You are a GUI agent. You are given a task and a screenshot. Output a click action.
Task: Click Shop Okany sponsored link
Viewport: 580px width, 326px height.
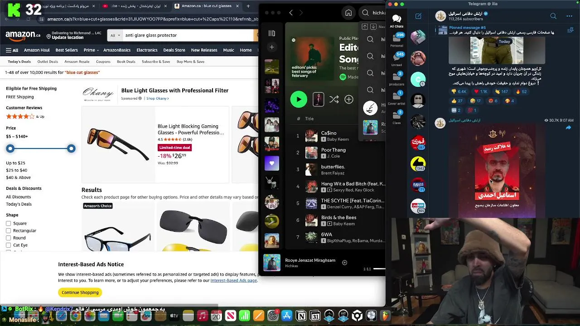point(157,98)
